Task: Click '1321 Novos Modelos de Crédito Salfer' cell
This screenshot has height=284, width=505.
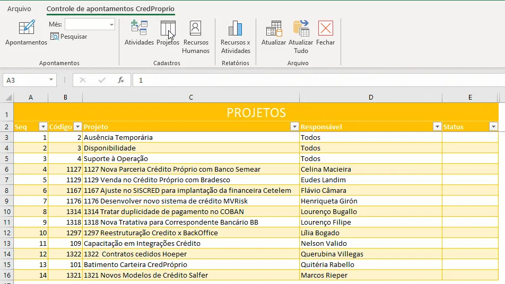Action: click(x=191, y=276)
